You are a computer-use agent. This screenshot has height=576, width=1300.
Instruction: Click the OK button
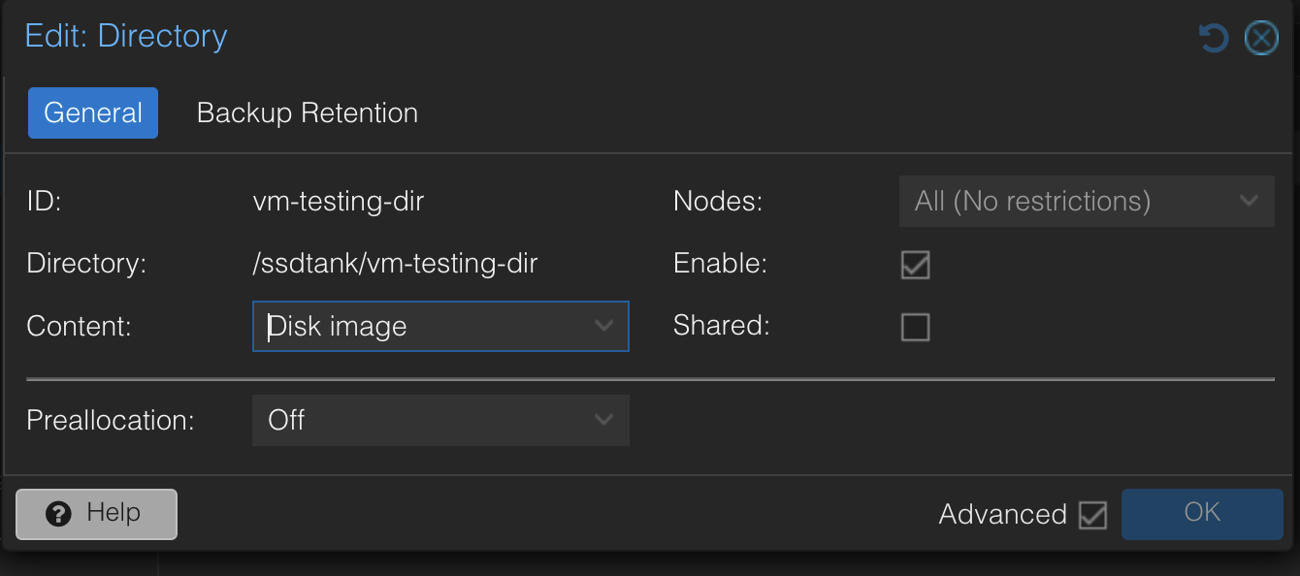1202,514
